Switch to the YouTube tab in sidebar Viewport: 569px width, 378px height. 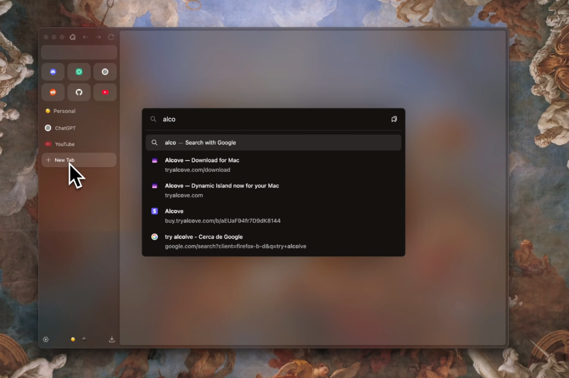[79, 144]
